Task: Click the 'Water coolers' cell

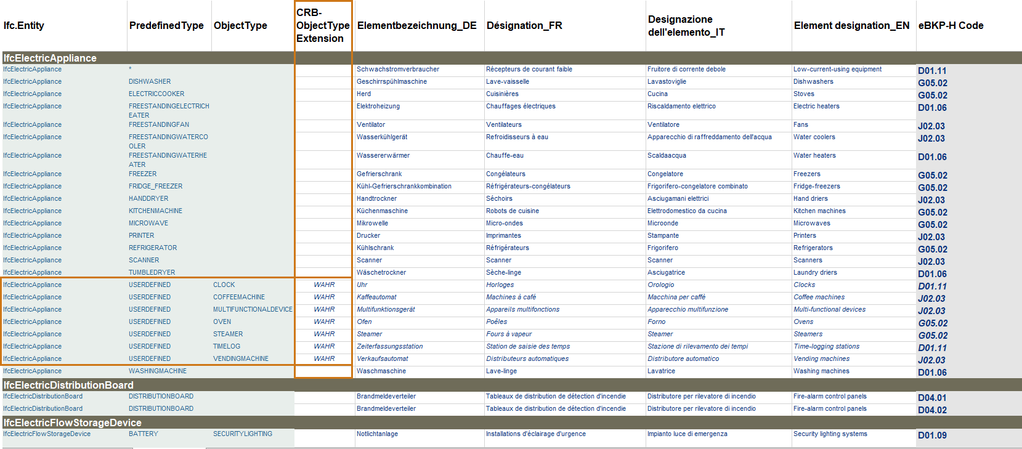Action: [814, 137]
